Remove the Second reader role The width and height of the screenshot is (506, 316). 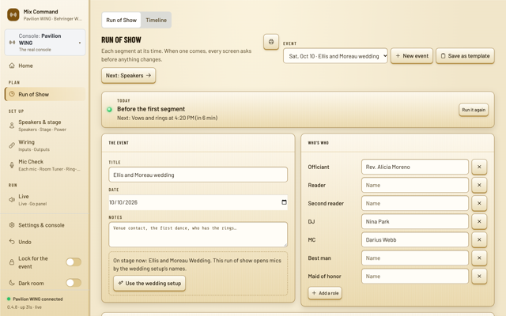[479, 204]
